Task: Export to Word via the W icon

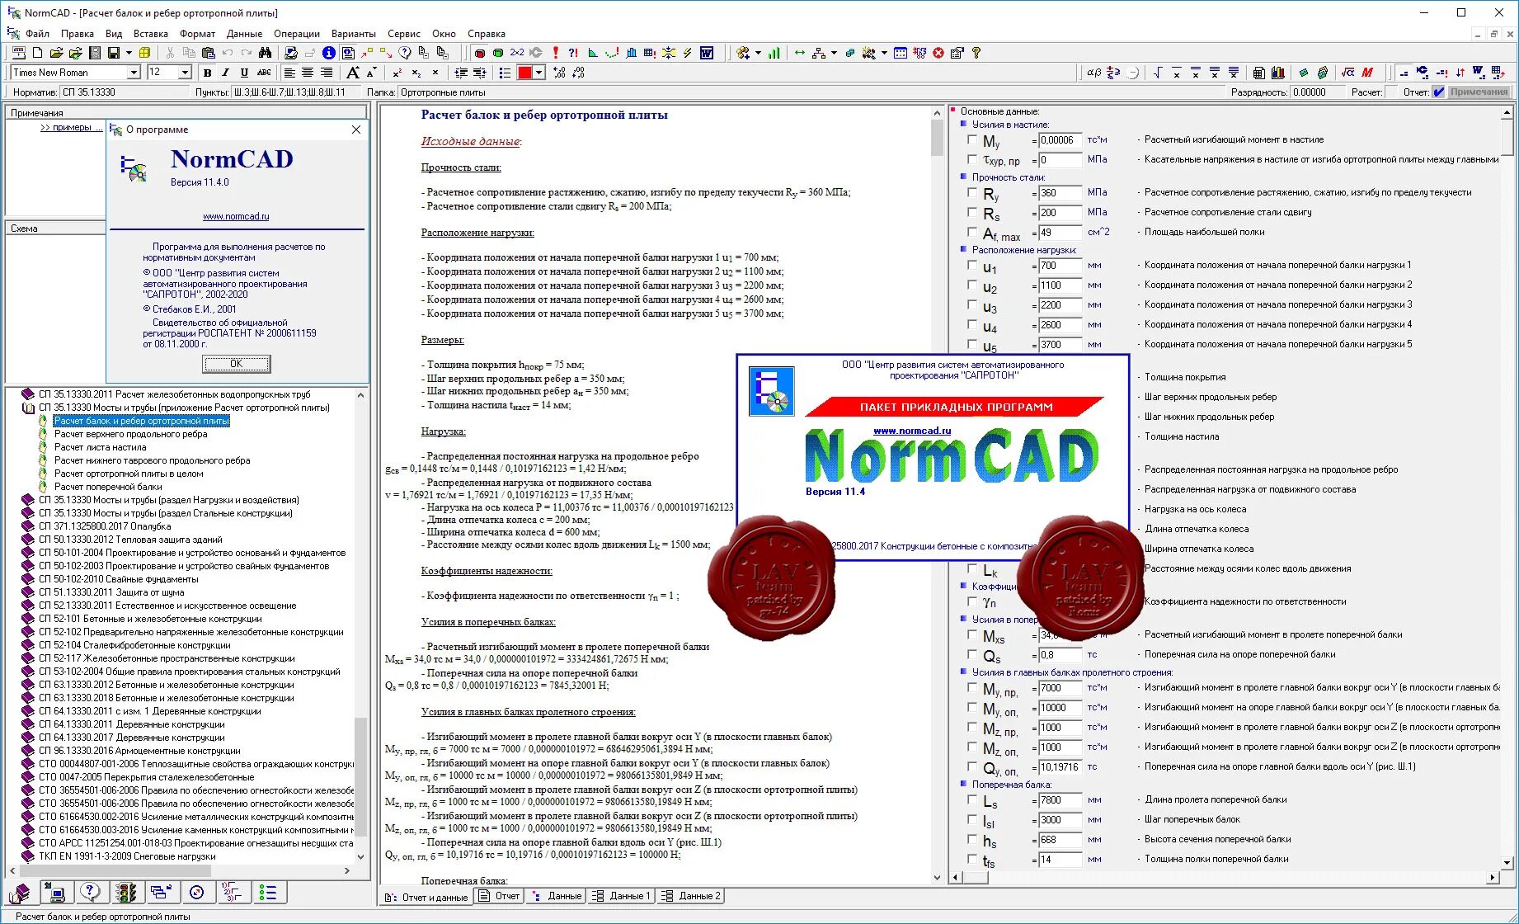Action: (x=707, y=53)
